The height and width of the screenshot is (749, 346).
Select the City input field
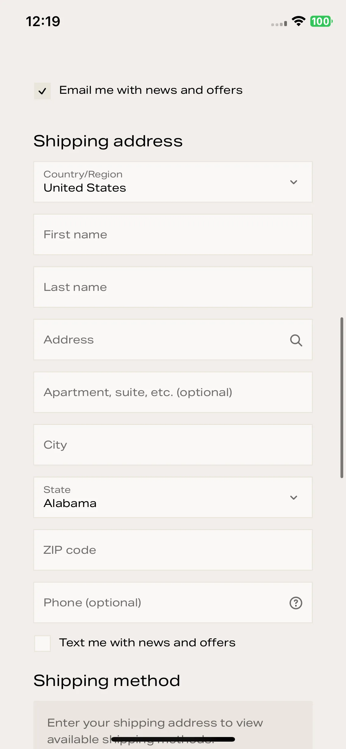(173, 445)
